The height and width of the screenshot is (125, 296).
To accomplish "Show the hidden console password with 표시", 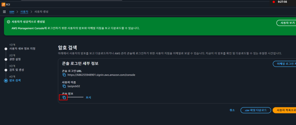I will [88, 97].
